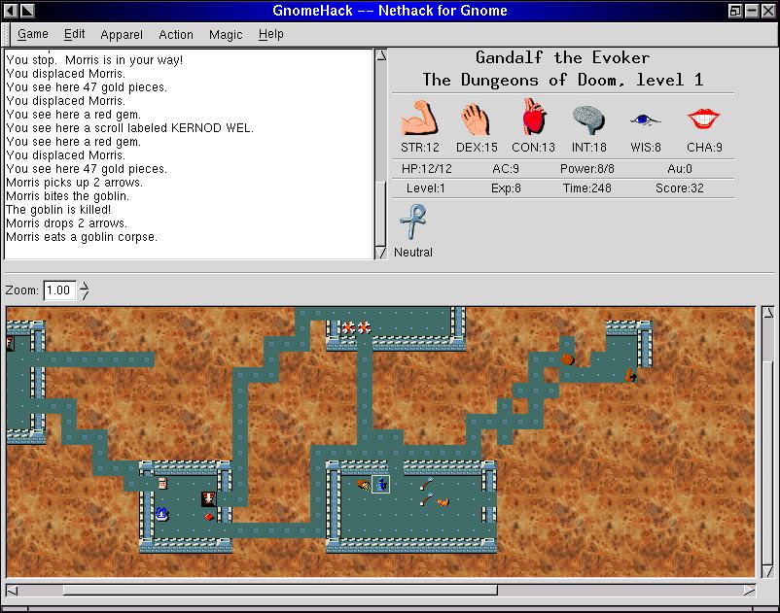
Task: Click the Neutral alignment ankh icon
Action: tap(412, 221)
